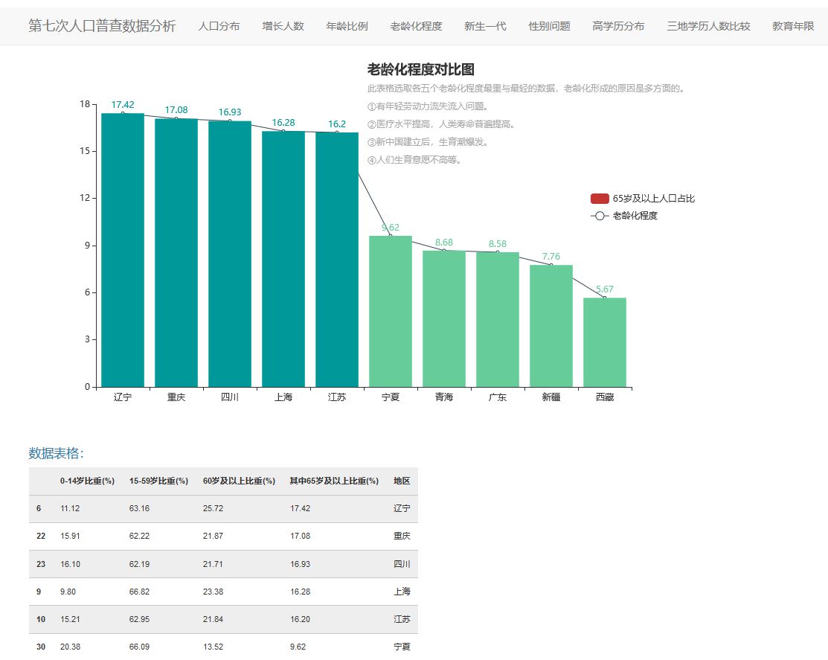Click row index 22 in the table
828x660 pixels.
41,536
